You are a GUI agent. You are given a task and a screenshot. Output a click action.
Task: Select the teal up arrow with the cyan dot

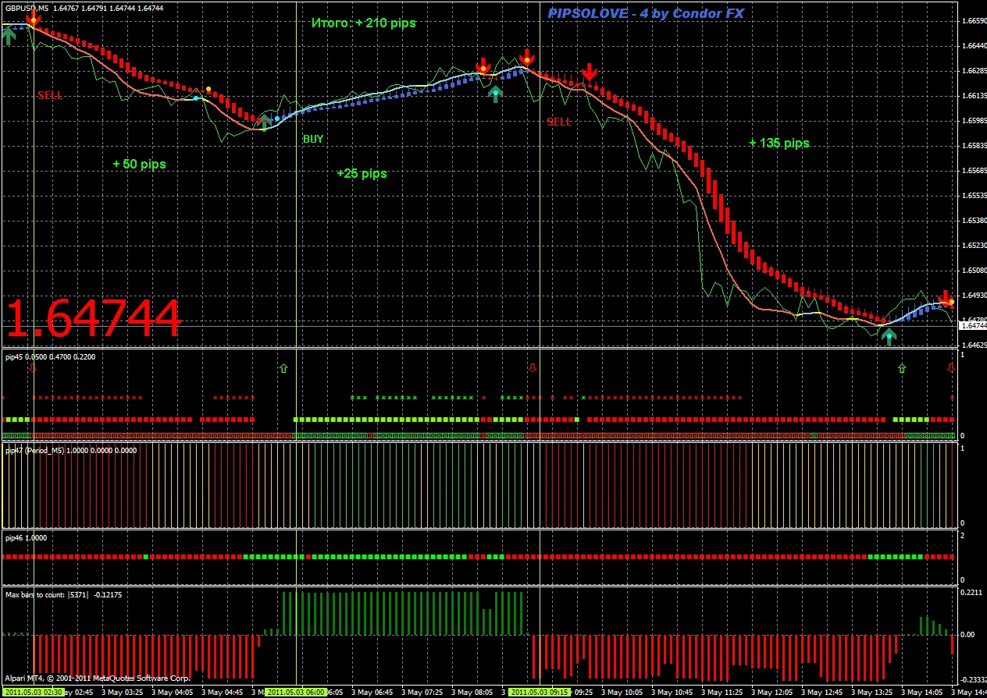pyautogui.click(x=495, y=94)
